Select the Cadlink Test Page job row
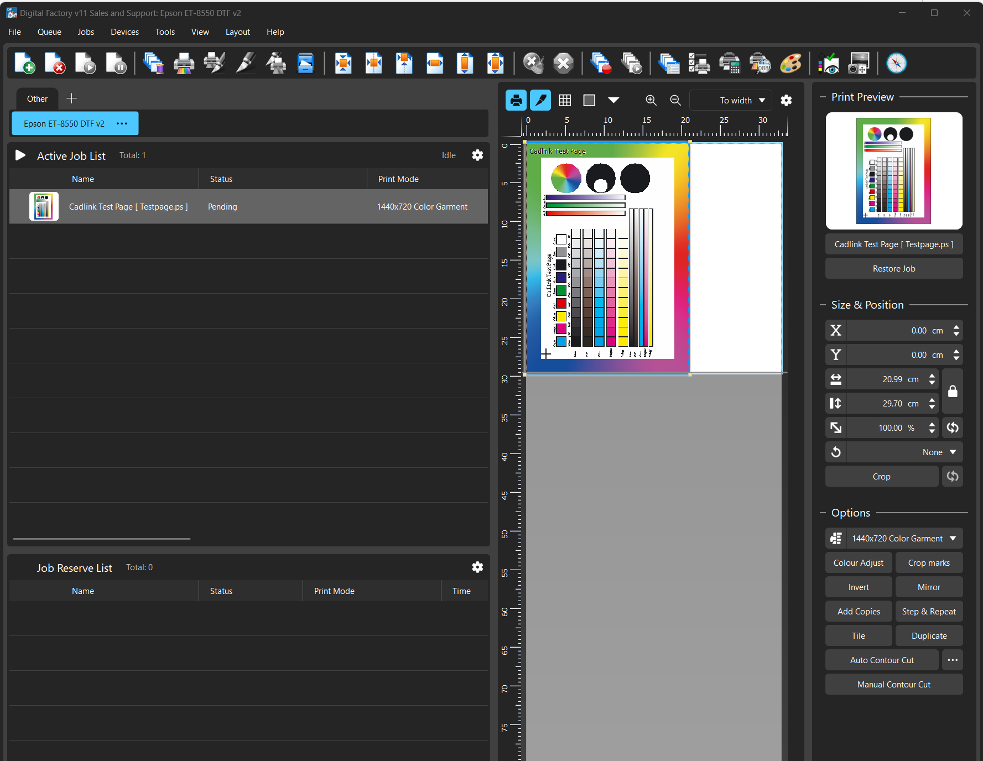Viewport: 983px width, 761px height. click(x=248, y=206)
